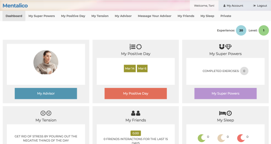Click the blue My Advisor button

(46, 93)
